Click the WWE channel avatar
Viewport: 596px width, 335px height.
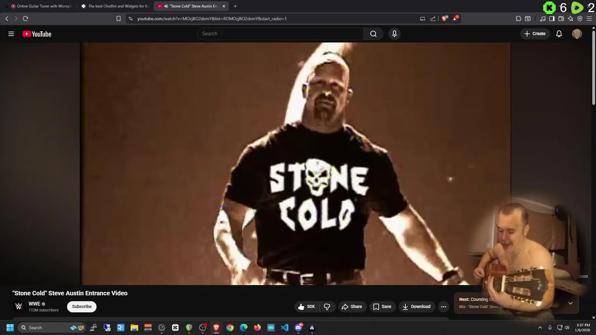click(19, 306)
